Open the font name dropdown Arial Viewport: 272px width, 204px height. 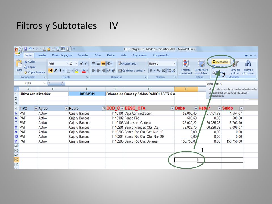click(x=67, y=64)
